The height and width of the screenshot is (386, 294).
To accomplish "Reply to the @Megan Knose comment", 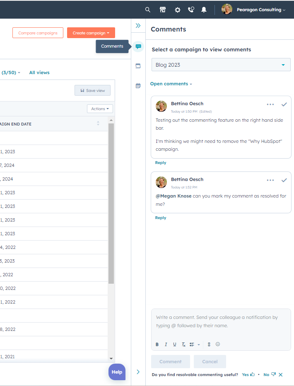I will click(161, 218).
